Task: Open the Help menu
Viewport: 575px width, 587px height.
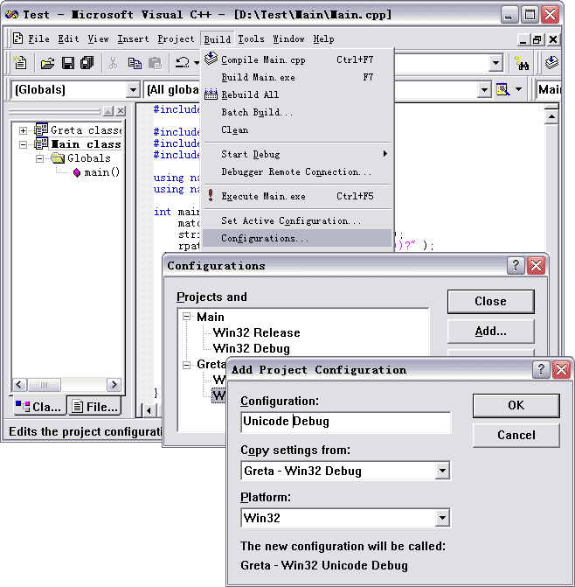Action: (323, 38)
